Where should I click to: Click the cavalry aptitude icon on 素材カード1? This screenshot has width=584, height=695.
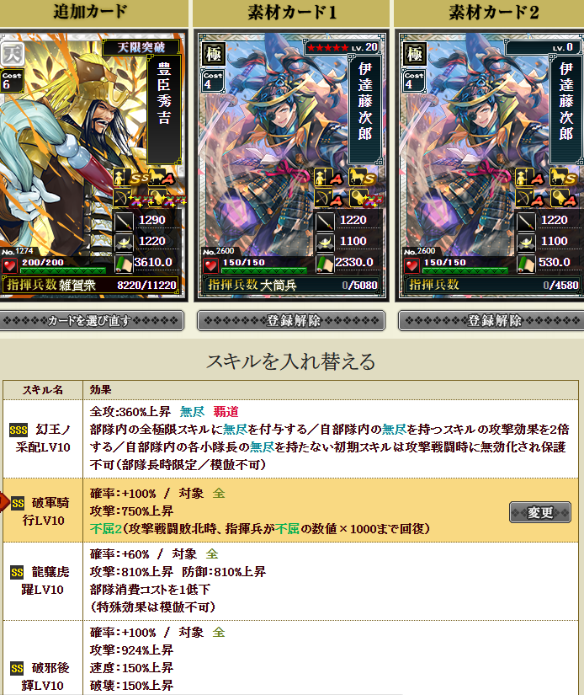point(362,177)
